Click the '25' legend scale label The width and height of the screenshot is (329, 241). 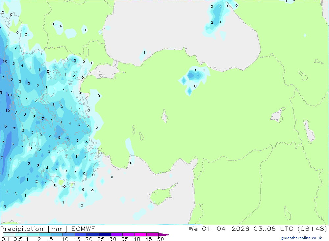tap(101, 239)
